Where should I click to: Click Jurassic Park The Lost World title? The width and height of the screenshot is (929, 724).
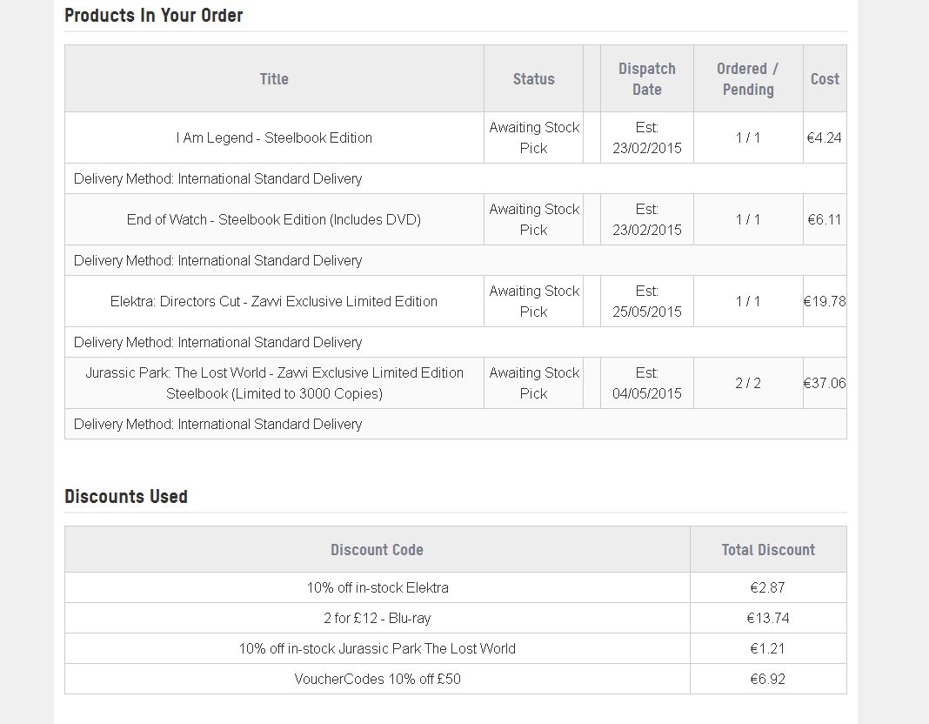click(274, 383)
